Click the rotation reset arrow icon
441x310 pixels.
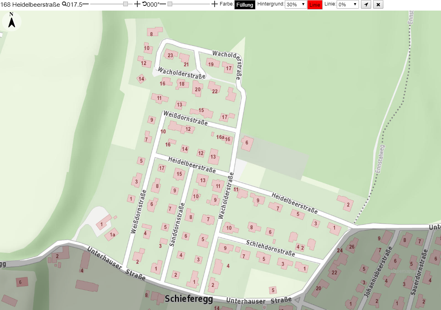(x=144, y=4)
